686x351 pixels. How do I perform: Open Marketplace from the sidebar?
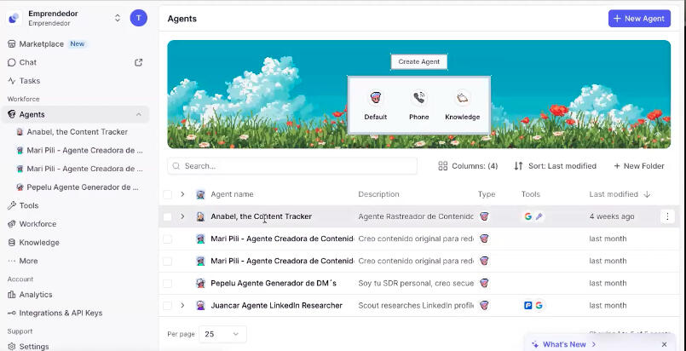click(x=41, y=43)
